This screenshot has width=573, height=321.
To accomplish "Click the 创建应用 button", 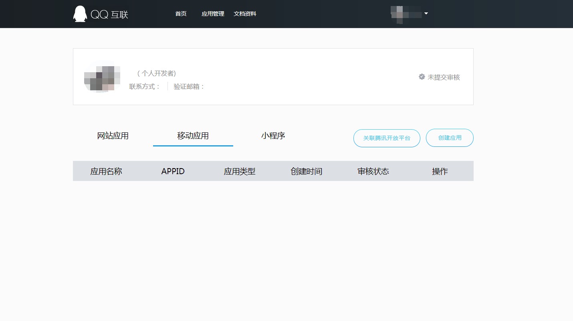I will coord(450,138).
